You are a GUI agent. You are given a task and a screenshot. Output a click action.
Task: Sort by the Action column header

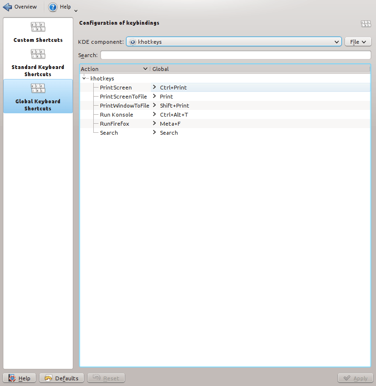[114, 69]
